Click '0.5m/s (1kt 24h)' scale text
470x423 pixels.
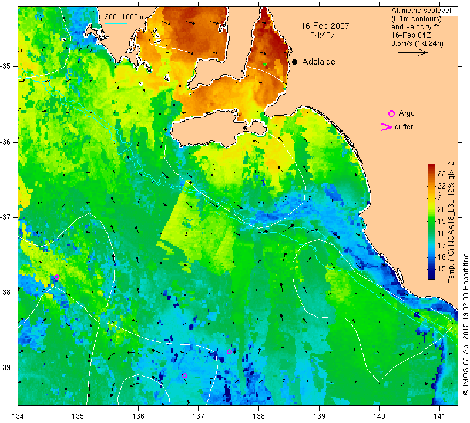click(417, 43)
